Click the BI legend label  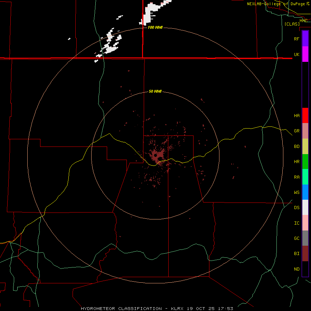click(296, 254)
